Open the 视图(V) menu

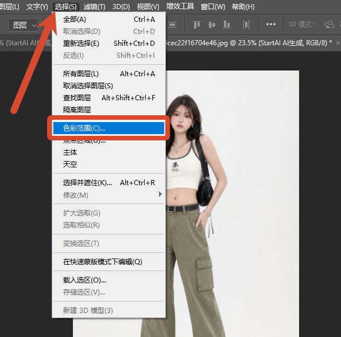(x=148, y=7)
